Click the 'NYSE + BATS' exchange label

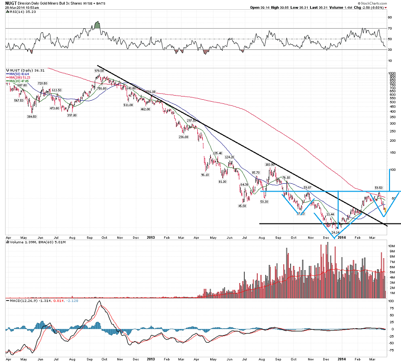coord(94,4)
